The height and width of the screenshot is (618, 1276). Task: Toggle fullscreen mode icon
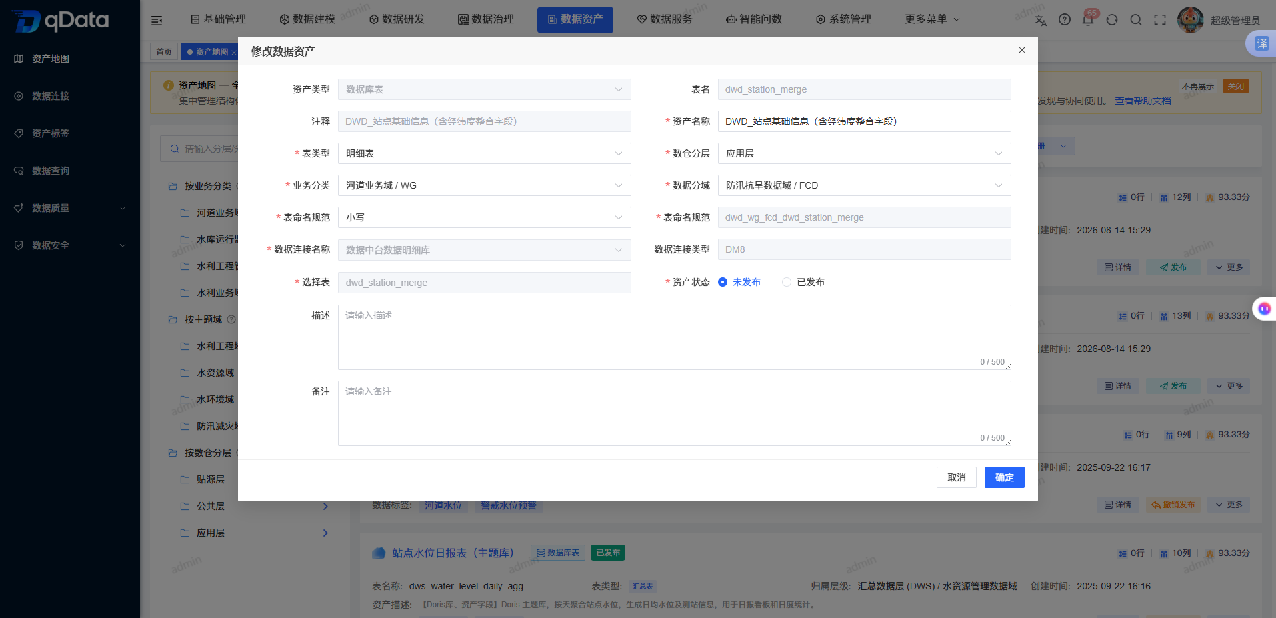1160,20
